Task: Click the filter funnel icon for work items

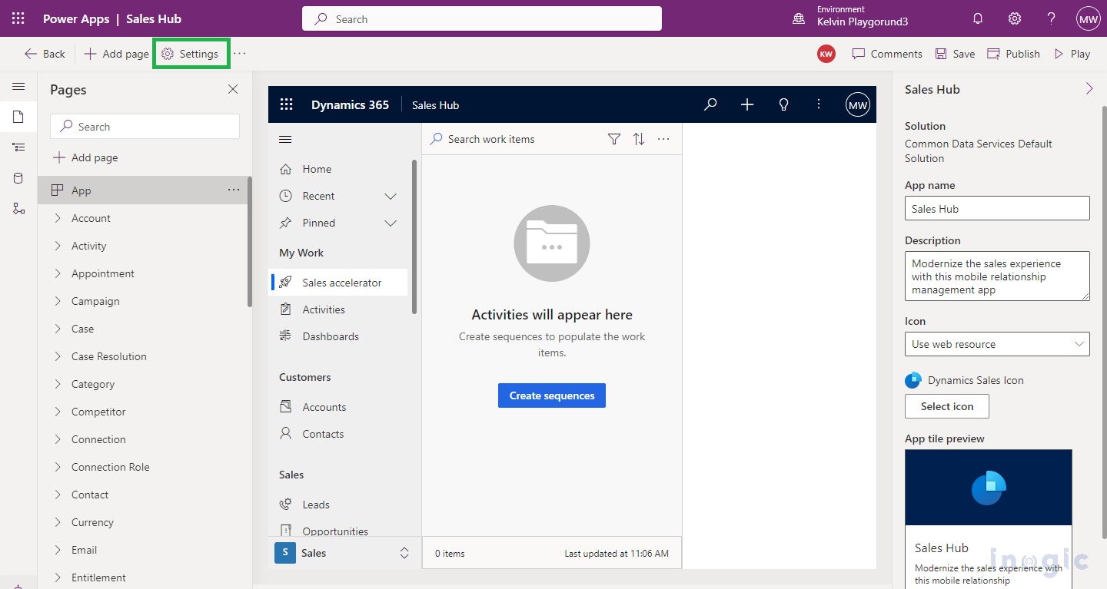Action: 614,139
